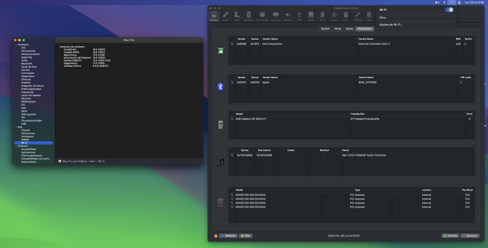
Task: Click the Star button in Hackintool
Action: pyautogui.click(x=245, y=235)
